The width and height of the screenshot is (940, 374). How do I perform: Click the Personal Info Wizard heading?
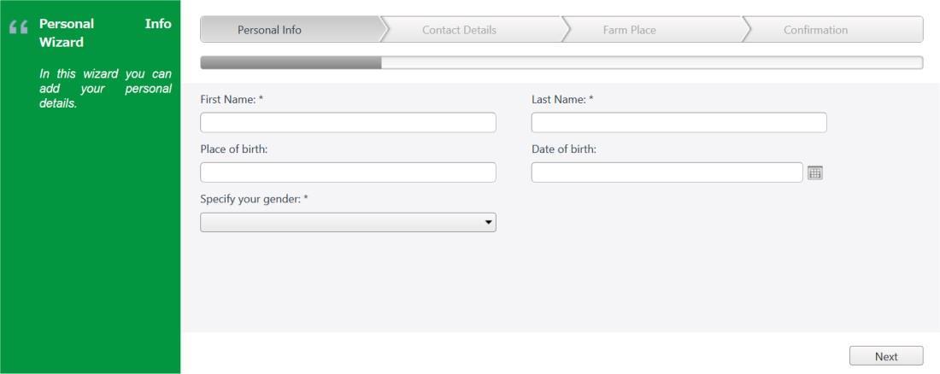[105, 33]
